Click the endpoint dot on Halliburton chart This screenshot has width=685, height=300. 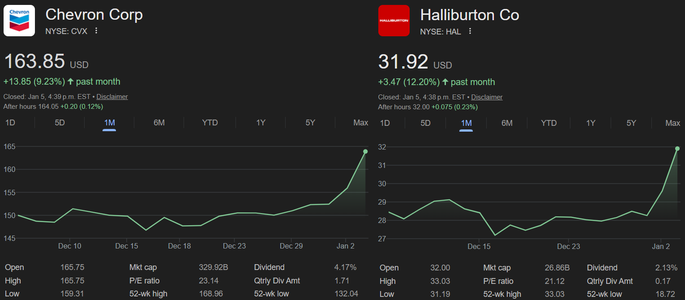coord(677,148)
